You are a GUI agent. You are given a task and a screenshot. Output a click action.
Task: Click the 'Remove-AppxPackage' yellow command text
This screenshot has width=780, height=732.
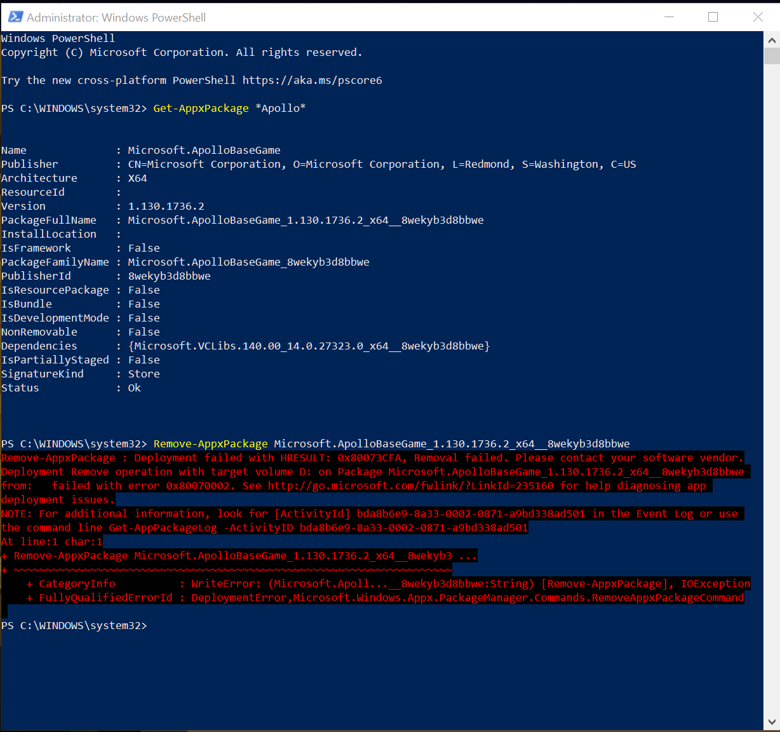click(211, 444)
